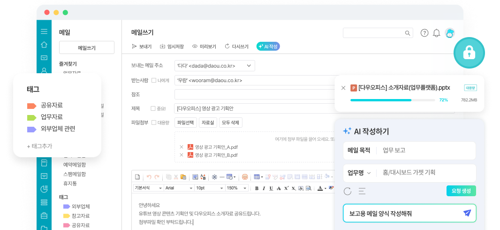Check the 나에게 checkbox
Image resolution: width=500 pixels, height=230 pixels.
[154, 80]
